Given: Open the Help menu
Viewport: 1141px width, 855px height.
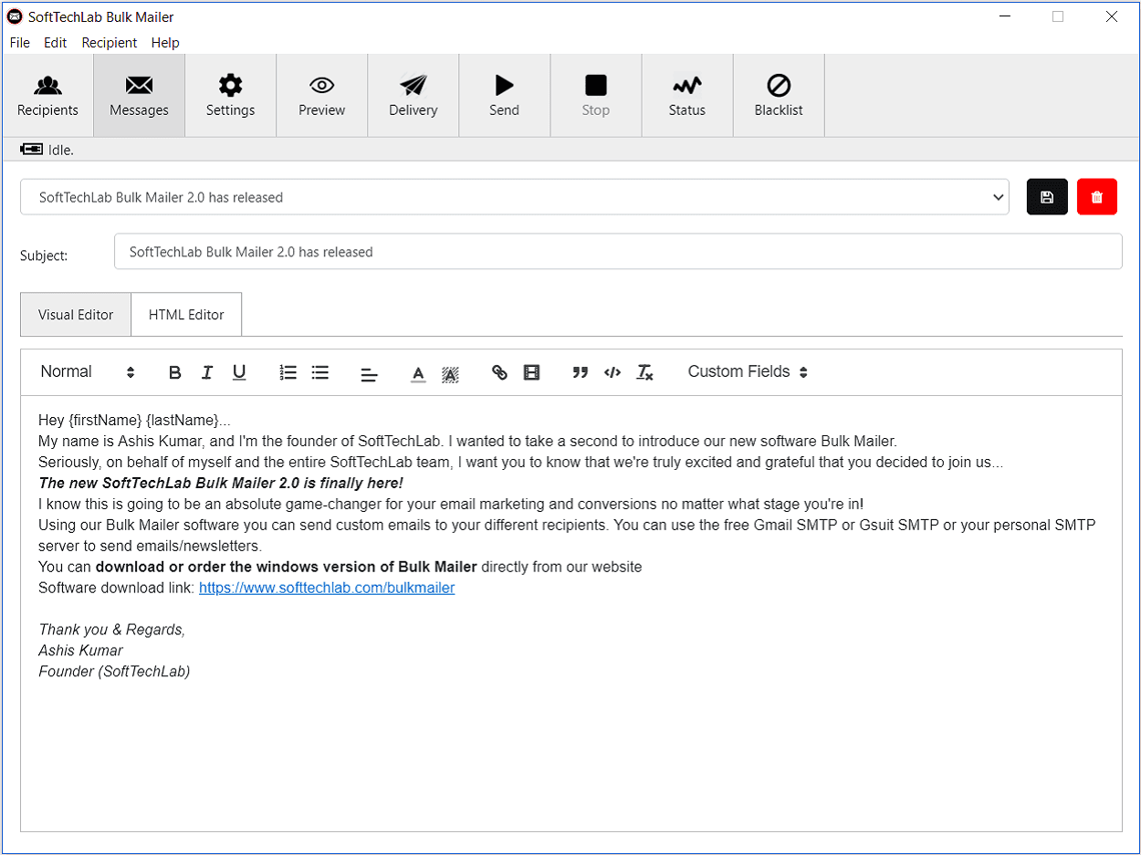Looking at the screenshot, I should tap(165, 43).
